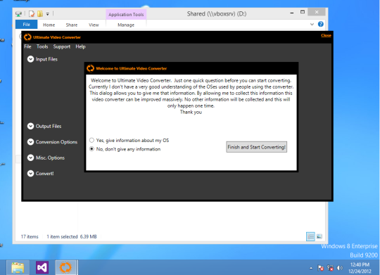The image size is (380, 275).
Task: Expand the Input Files section
Action: (x=30, y=59)
